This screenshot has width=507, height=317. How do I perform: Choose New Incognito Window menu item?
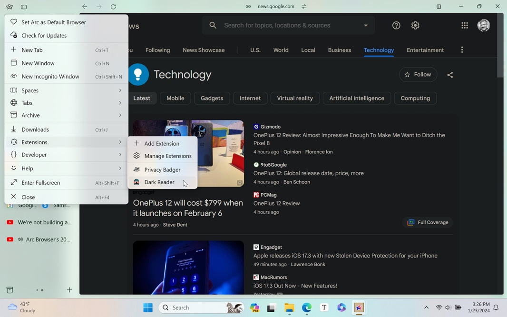point(50,77)
